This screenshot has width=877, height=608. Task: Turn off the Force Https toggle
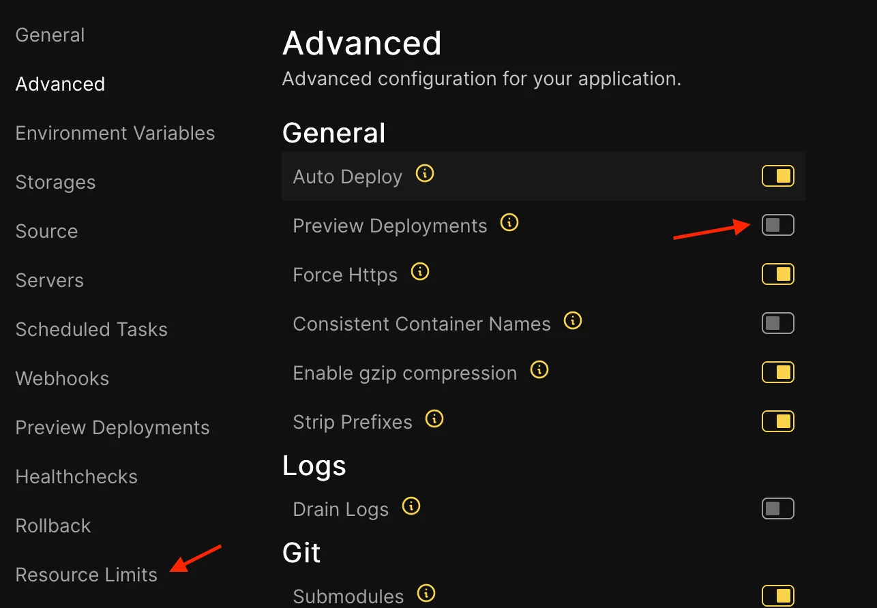click(778, 275)
